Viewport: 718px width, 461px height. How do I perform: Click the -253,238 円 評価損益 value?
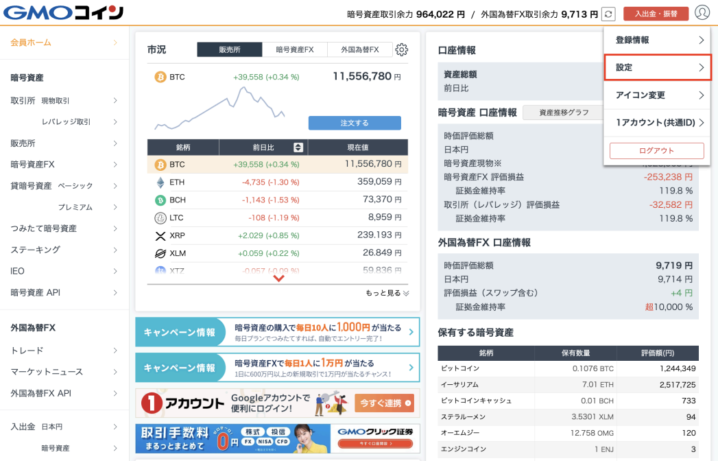pyautogui.click(x=668, y=177)
